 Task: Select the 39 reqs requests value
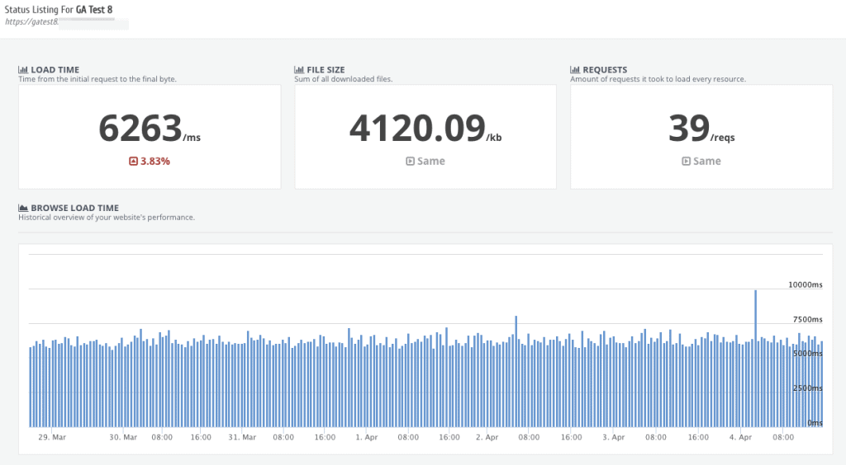coord(701,129)
